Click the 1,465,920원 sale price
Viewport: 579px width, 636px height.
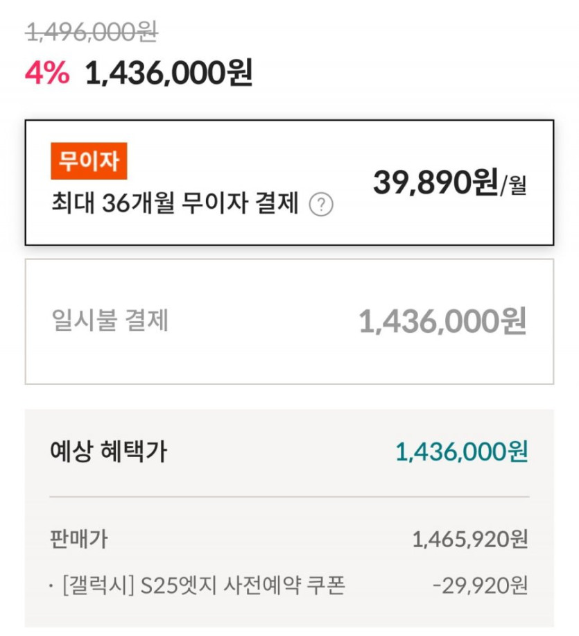tap(470, 539)
